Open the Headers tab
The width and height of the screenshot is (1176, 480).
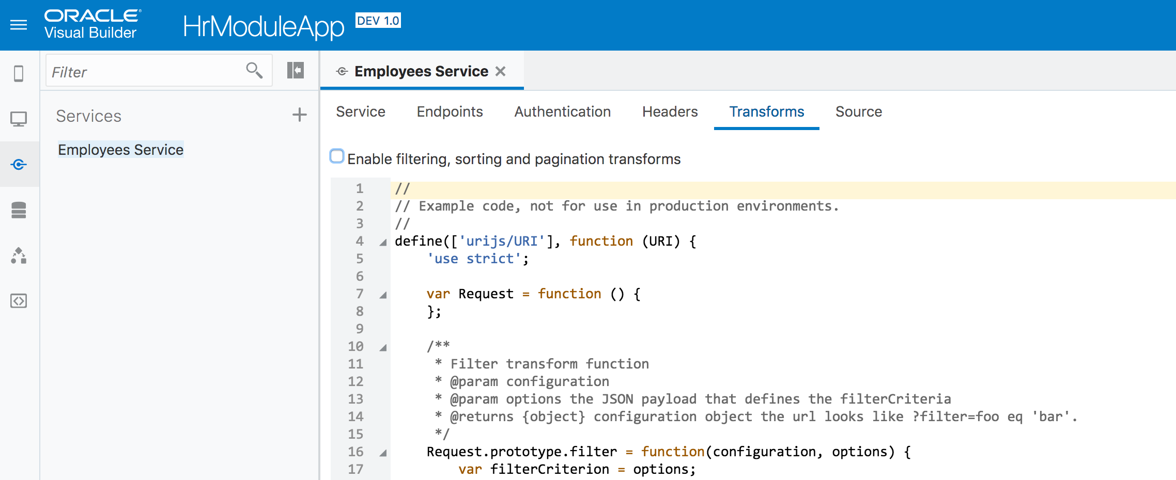point(670,111)
